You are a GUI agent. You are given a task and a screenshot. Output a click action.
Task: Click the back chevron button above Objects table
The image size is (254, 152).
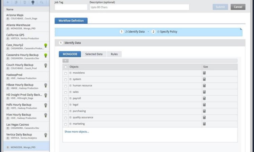pyautogui.click(x=66, y=61)
